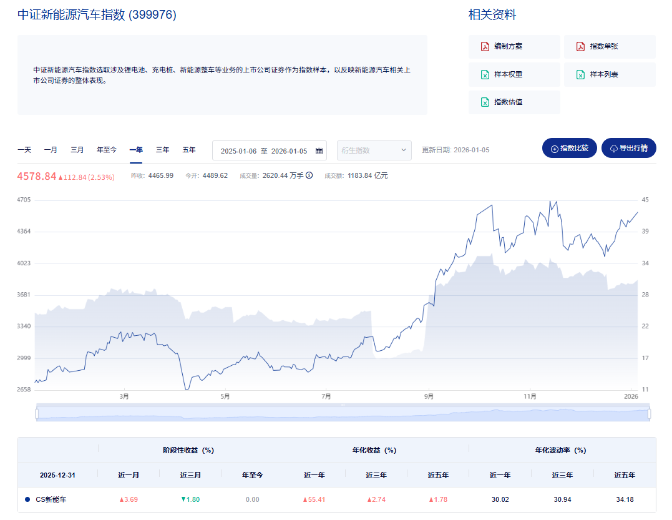Image resolution: width=672 pixels, height=520 pixels.
Task: Click the plus icon in 指数比较 button
Action: 554,149
